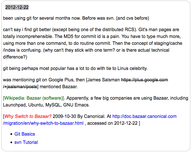Click the struck-through plus.google.com URL

[144, 80]
